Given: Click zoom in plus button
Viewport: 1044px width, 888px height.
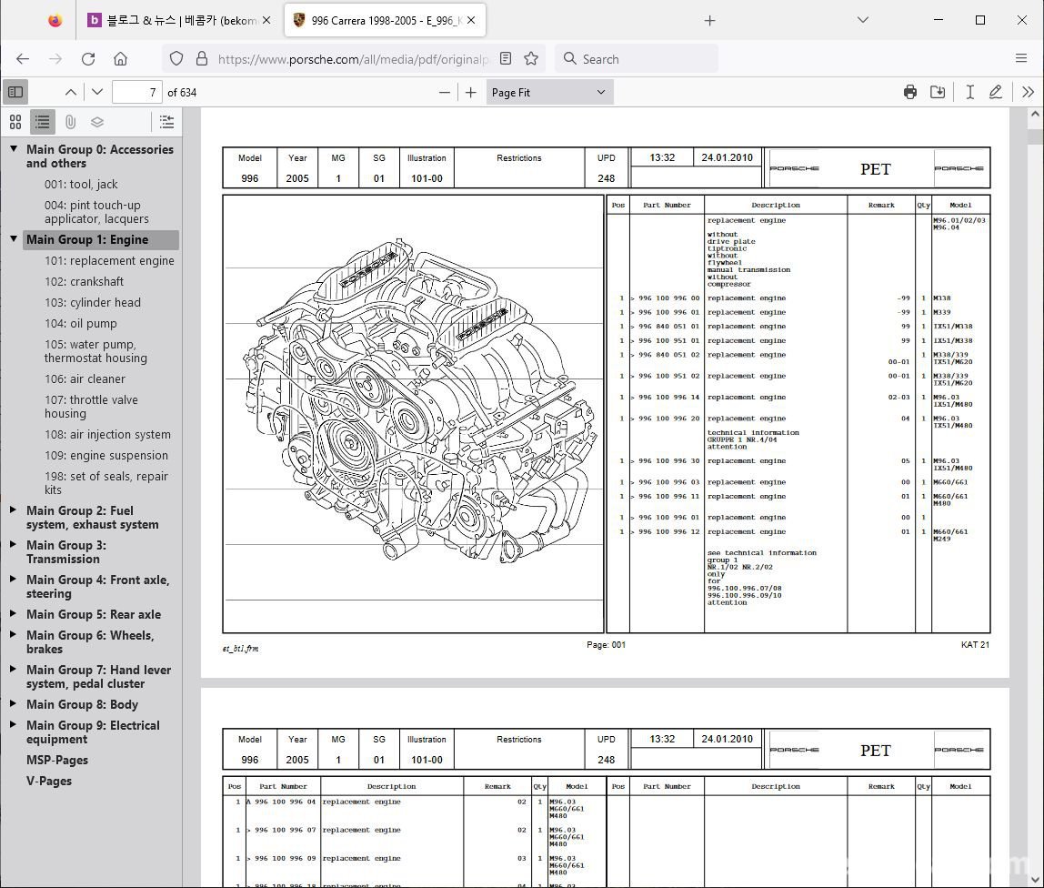Looking at the screenshot, I should 470,92.
